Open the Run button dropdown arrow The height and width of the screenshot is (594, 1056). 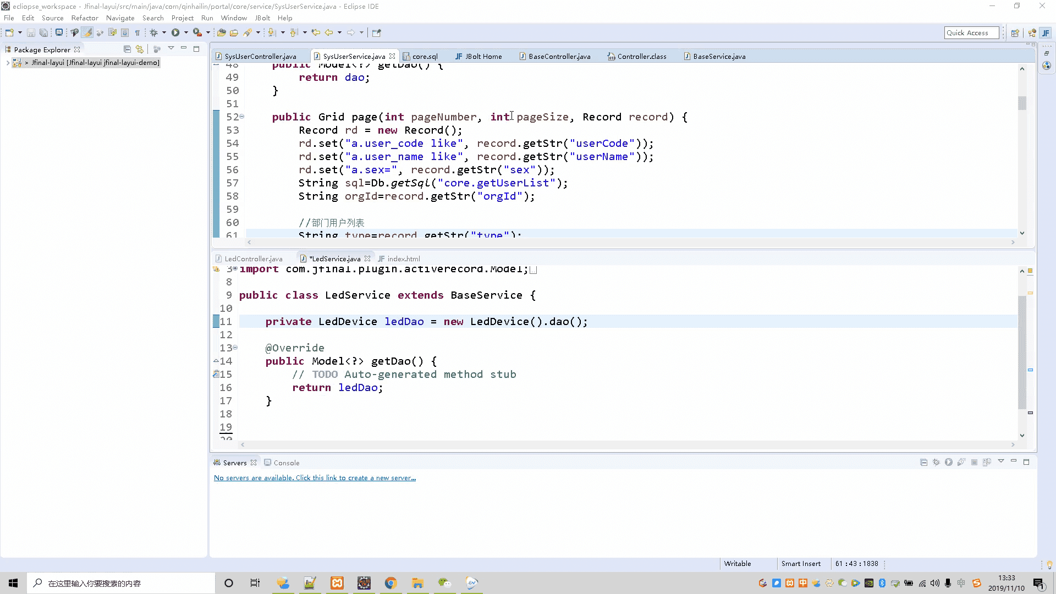[186, 32]
